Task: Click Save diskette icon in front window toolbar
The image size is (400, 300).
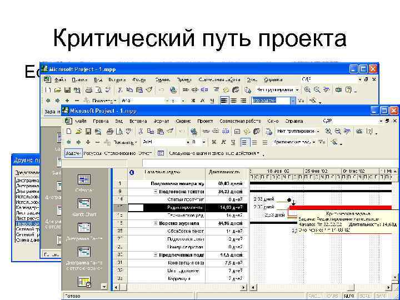Action: pos(88,131)
